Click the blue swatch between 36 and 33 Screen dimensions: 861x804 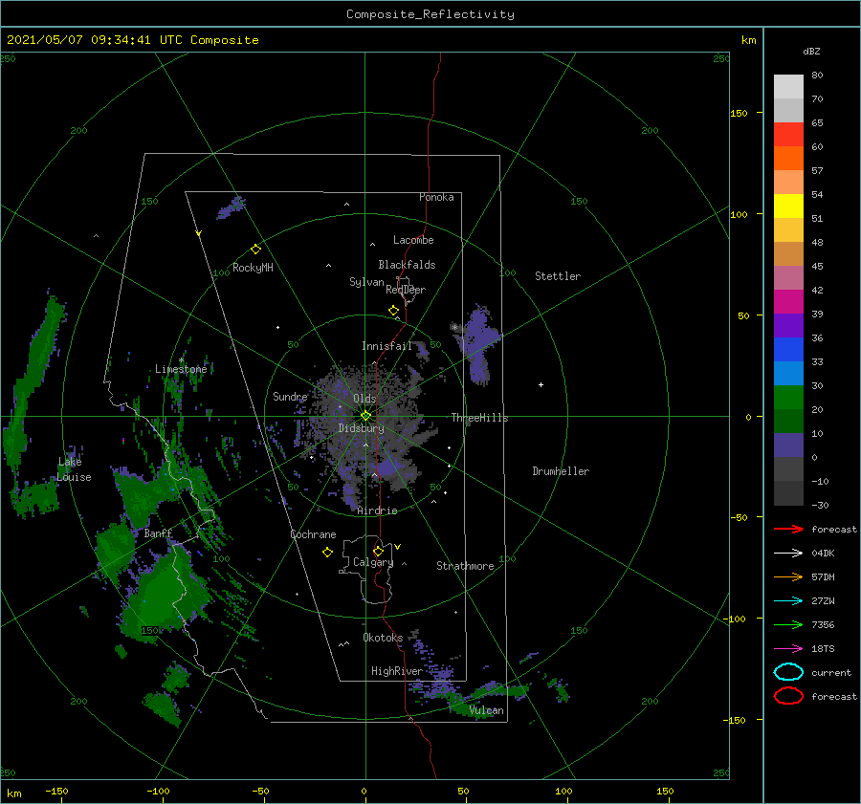pyautogui.click(x=788, y=350)
